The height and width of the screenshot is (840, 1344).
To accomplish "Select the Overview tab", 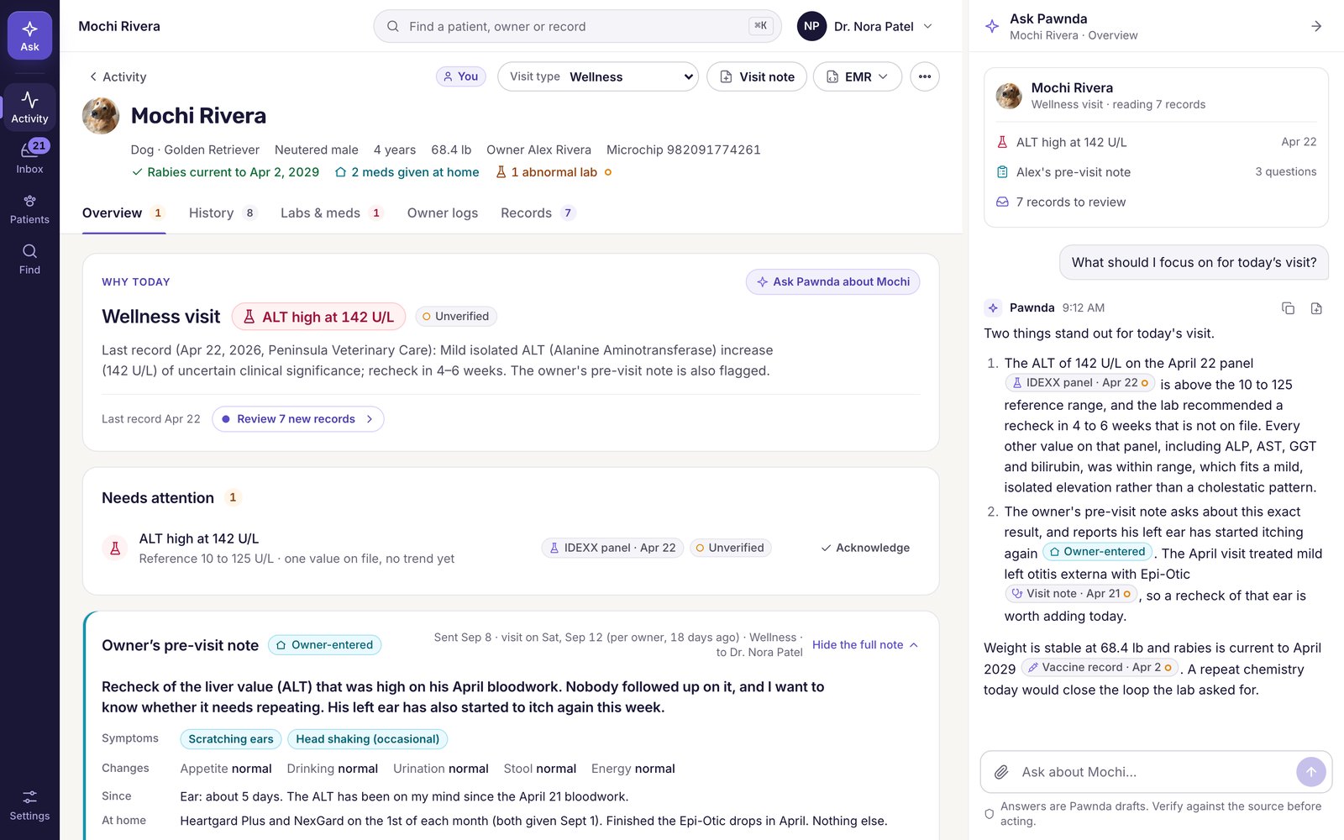I will (123, 213).
